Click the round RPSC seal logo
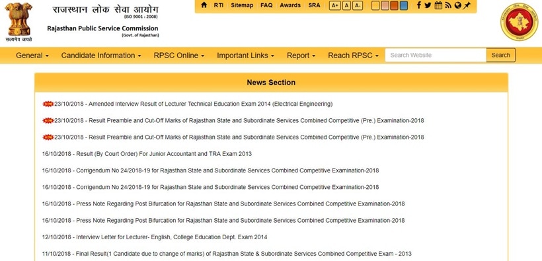 [519, 22]
